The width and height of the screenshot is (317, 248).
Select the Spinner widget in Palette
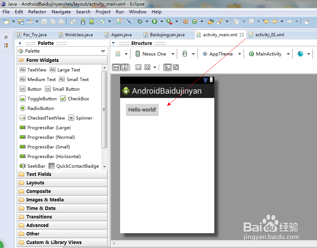(x=80, y=118)
